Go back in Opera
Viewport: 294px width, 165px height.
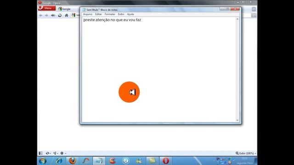[x=41, y=15]
